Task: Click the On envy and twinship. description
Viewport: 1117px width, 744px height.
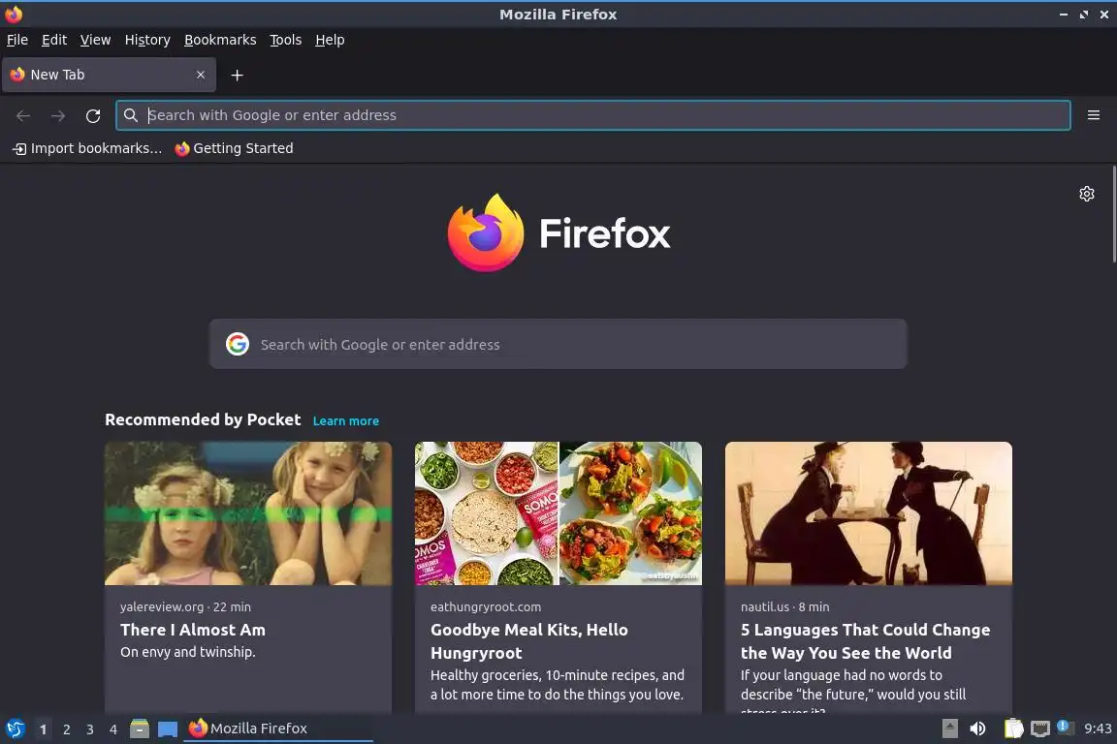Action: pyautogui.click(x=188, y=651)
